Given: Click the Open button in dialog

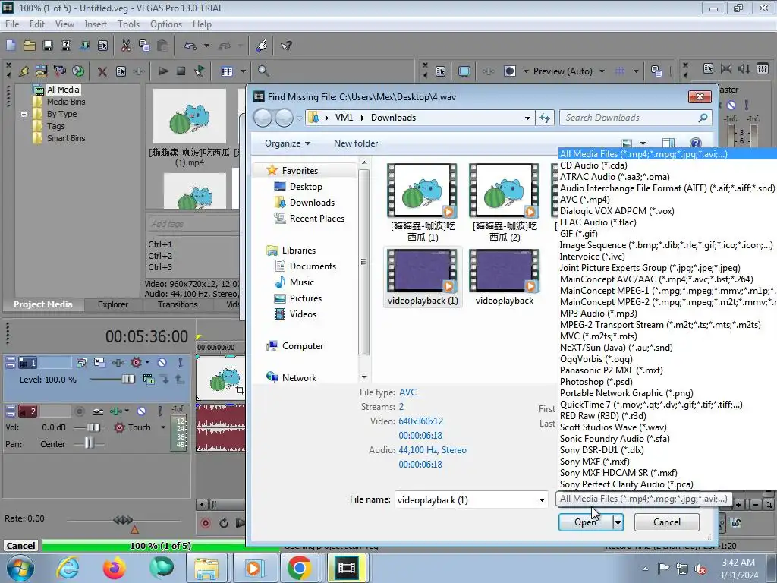Looking at the screenshot, I should click(x=585, y=522).
